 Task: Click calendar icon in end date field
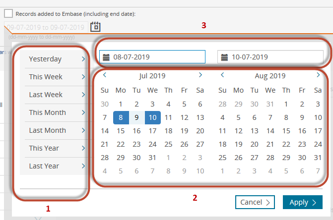click(x=224, y=57)
